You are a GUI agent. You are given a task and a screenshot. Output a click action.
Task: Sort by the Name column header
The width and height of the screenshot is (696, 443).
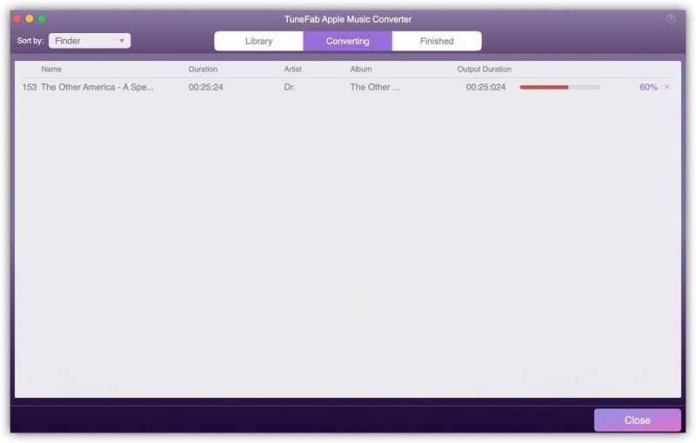pos(51,69)
